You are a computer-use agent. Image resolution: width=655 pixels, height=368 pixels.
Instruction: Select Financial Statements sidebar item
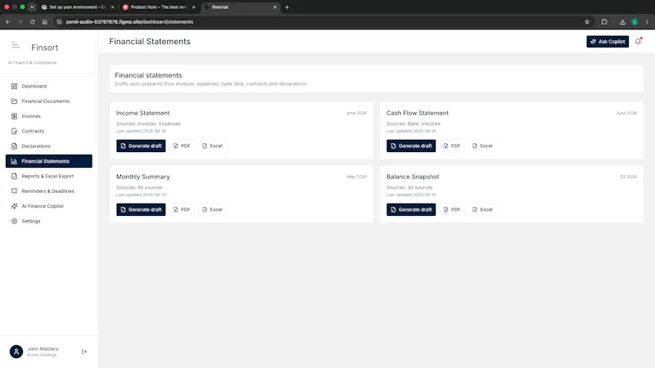click(49, 161)
